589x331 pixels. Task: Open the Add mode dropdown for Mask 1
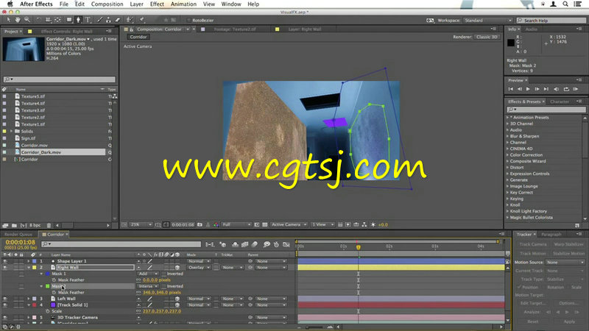(148, 274)
